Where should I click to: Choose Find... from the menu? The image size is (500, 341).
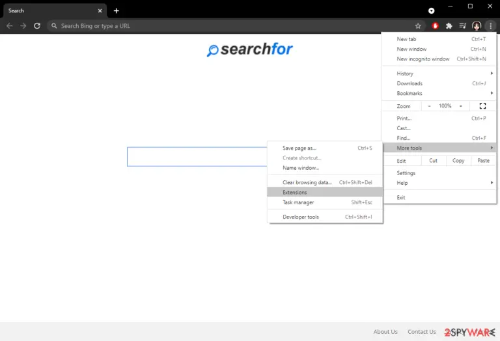click(439, 138)
